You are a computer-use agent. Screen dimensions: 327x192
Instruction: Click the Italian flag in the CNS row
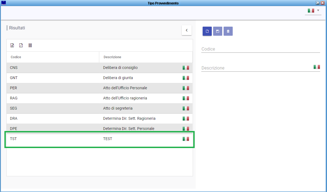tap(186, 68)
